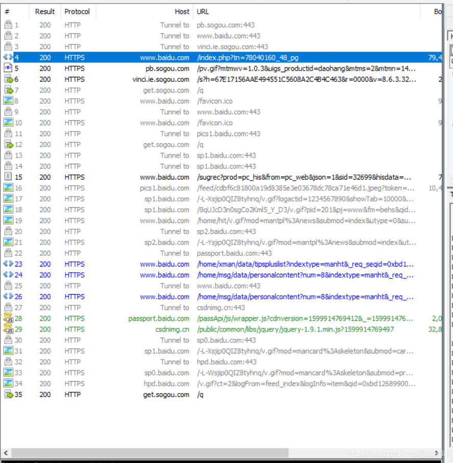Click the image icon of session 10
This screenshot has height=463, width=453.
pyautogui.click(x=8, y=122)
